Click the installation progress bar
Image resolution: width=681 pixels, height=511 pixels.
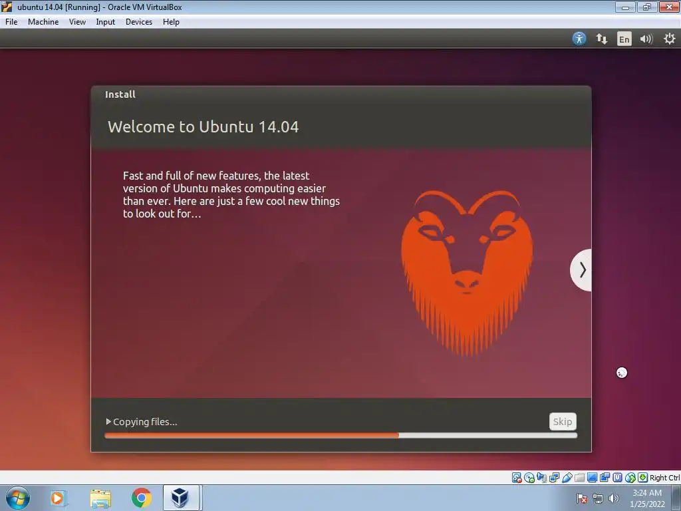341,435
